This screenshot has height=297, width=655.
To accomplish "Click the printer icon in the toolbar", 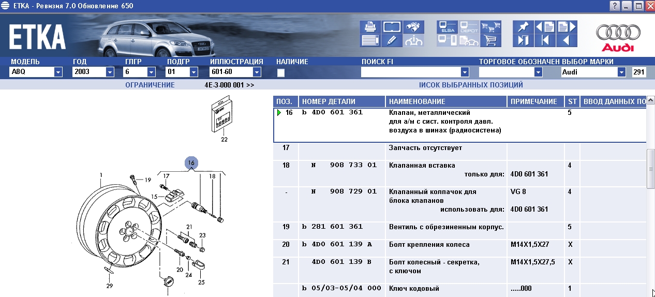I will point(370,27).
